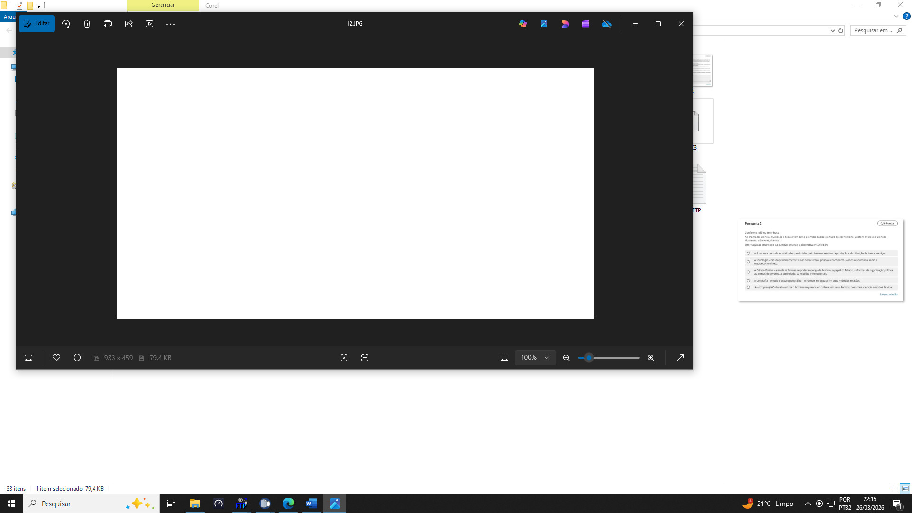Click the zoom slider handle

(x=589, y=358)
